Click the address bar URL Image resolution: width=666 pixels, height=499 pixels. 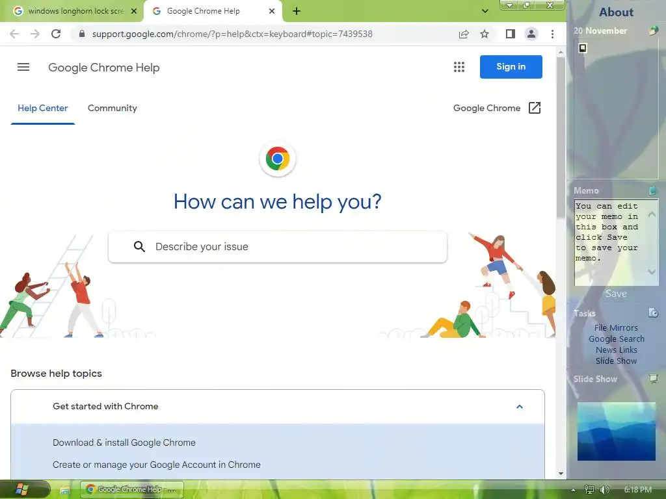[232, 34]
